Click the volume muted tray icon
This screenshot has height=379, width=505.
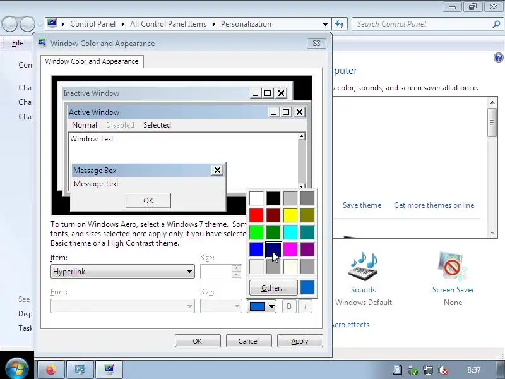(x=443, y=370)
